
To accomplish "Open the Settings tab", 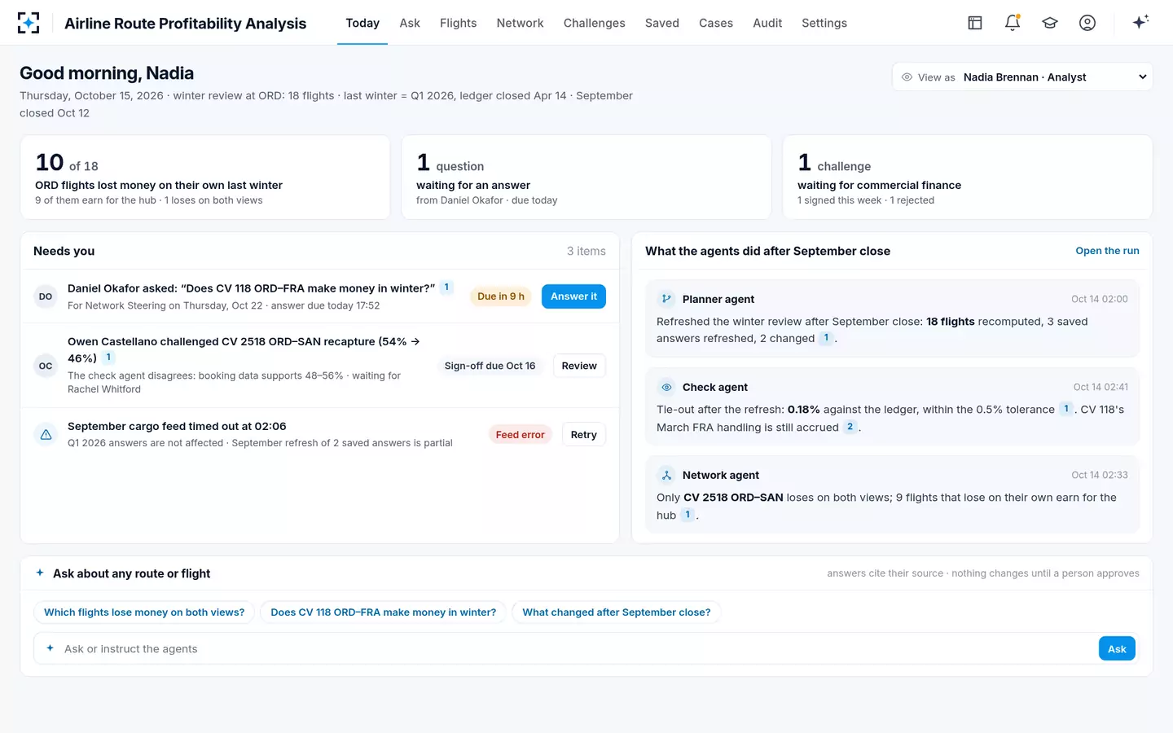I will (824, 23).
